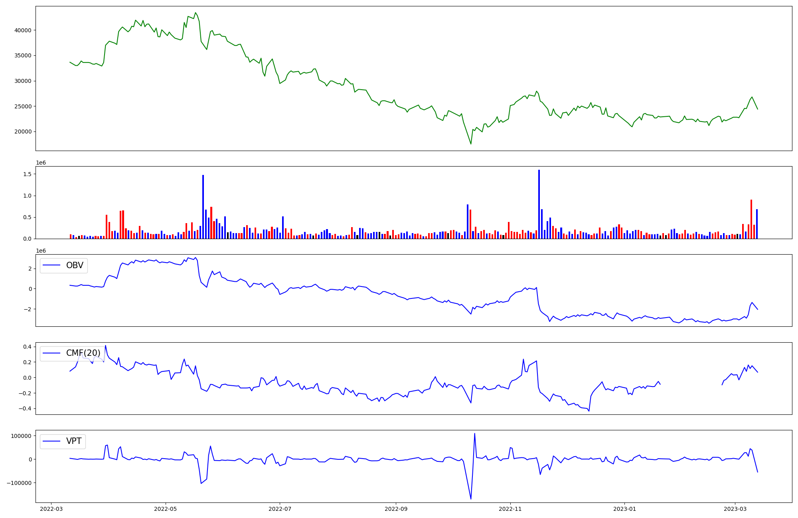Select the 2022-07 x-axis date label
The image size is (798, 518).
[280, 509]
